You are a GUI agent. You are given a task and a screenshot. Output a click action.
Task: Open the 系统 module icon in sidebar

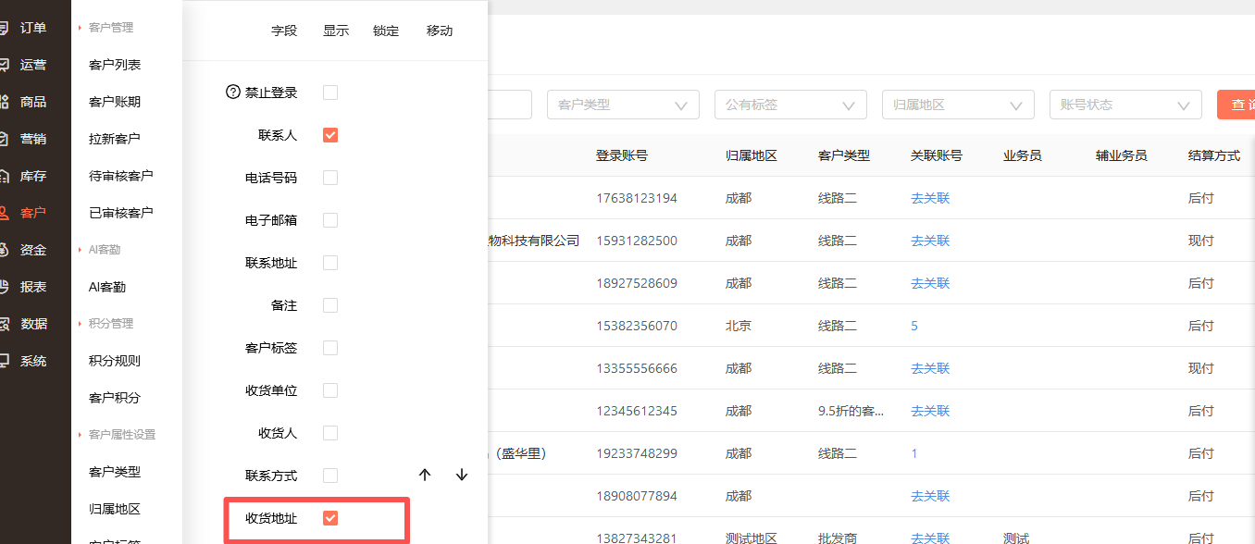click(x=5, y=361)
